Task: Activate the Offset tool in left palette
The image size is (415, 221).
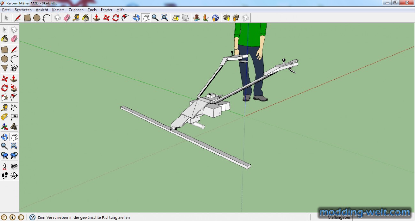Action: tap(14, 97)
